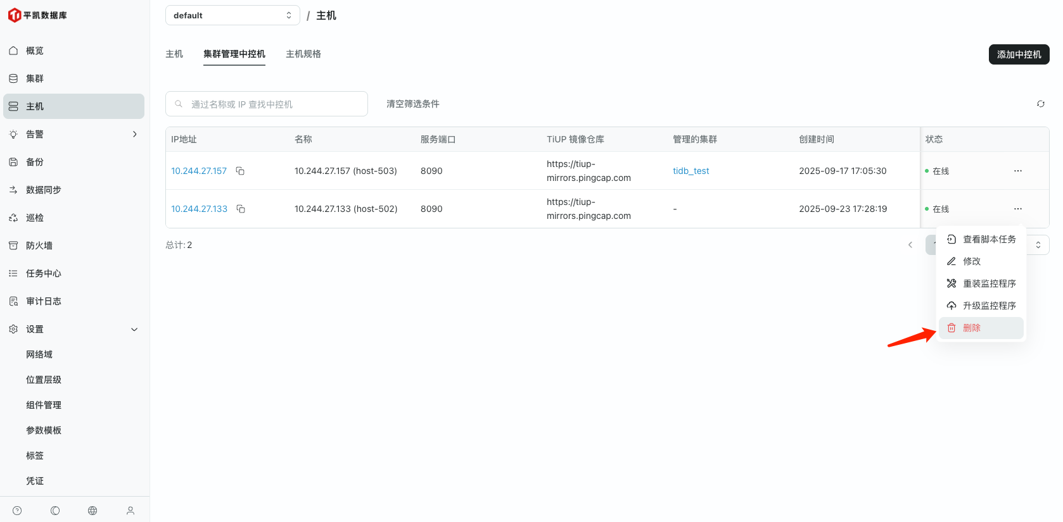1063x522 pixels.
Task: Open the tidb_test cluster link
Action: (691, 171)
